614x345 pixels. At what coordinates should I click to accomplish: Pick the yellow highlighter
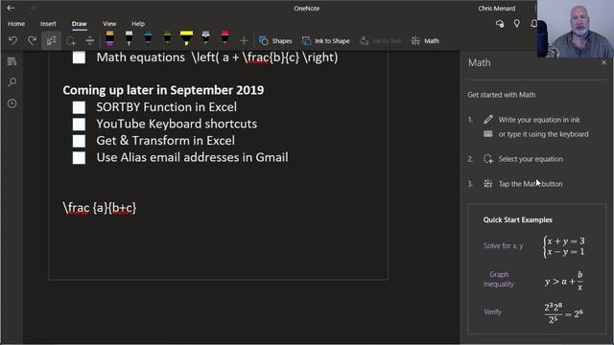186,38
